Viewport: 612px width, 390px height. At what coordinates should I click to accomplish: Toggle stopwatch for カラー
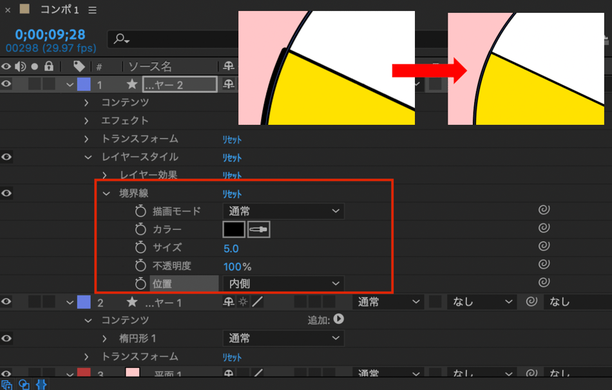tap(140, 229)
